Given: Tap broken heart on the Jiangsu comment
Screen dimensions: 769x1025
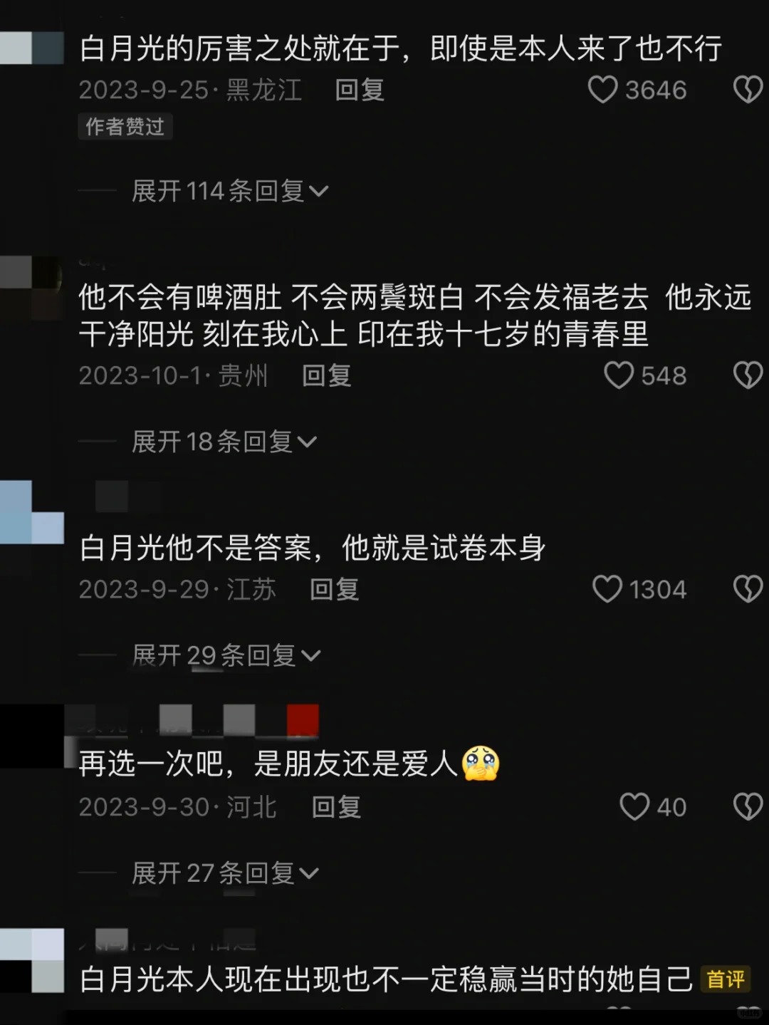Looking at the screenshot, I should point(748,589).
